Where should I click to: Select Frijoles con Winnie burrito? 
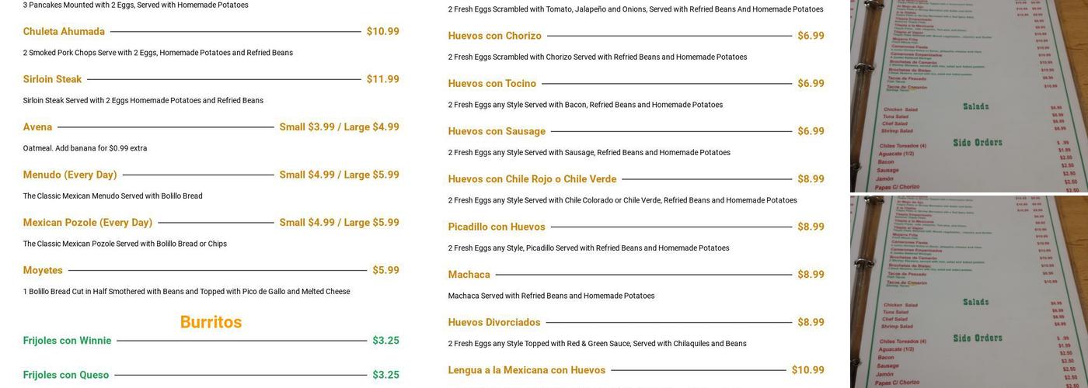pos(67,341)
